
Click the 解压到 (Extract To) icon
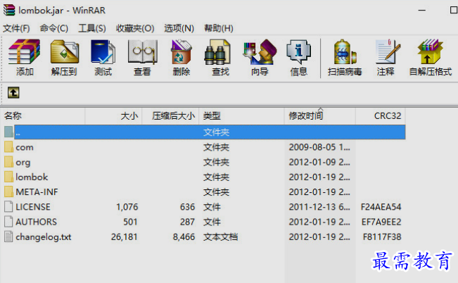tap(65, 52)
